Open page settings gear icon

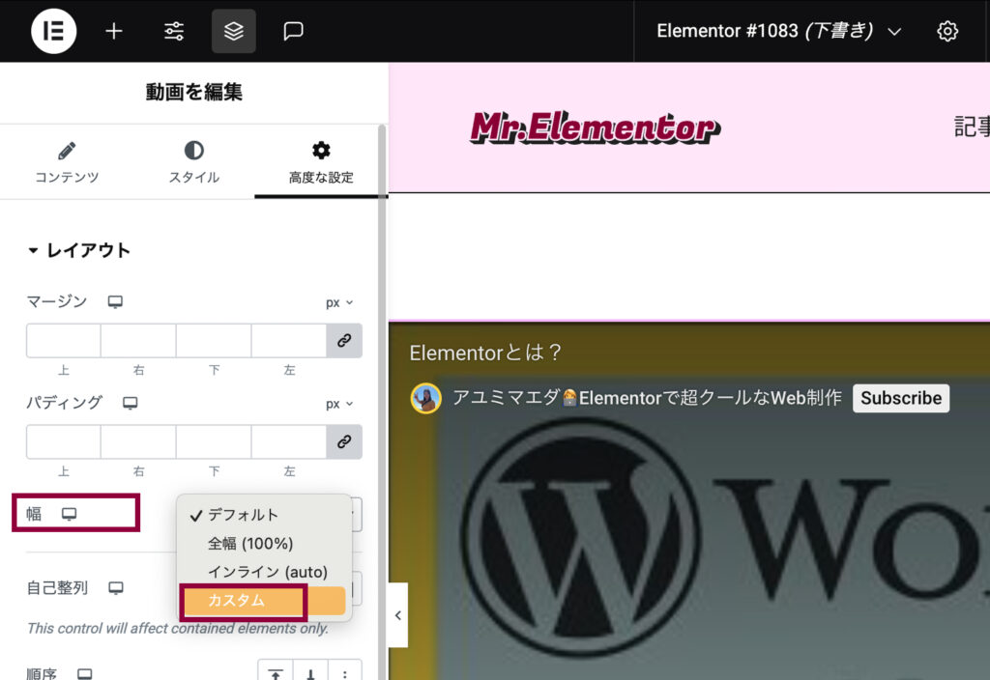(947, 31)
